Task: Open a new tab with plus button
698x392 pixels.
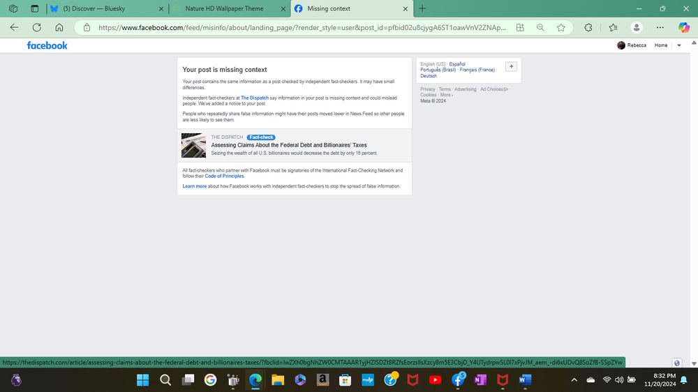Action: tap(422, 8)
